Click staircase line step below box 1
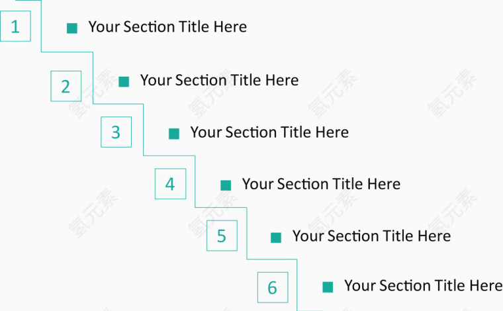Screen dimensions: 503x311 pyautogui.click(x=67, y=52)
